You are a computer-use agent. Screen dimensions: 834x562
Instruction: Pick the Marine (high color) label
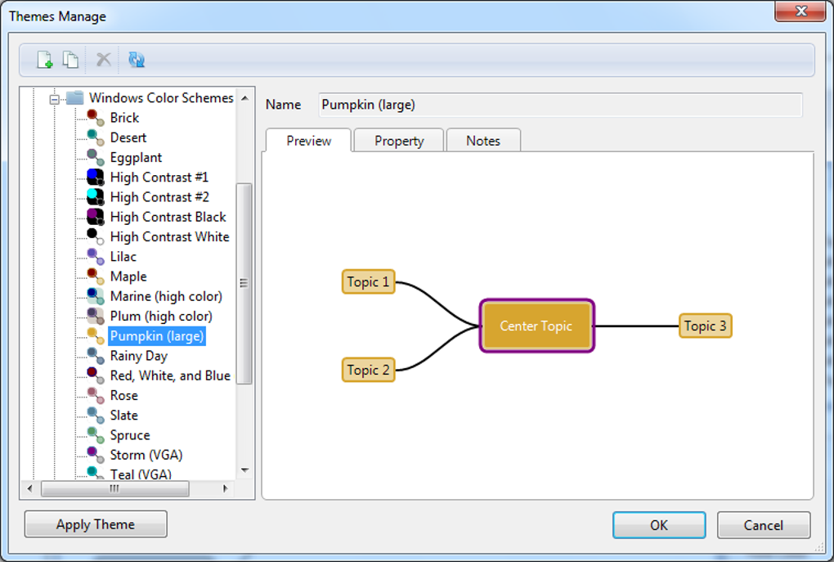(166, 296)
